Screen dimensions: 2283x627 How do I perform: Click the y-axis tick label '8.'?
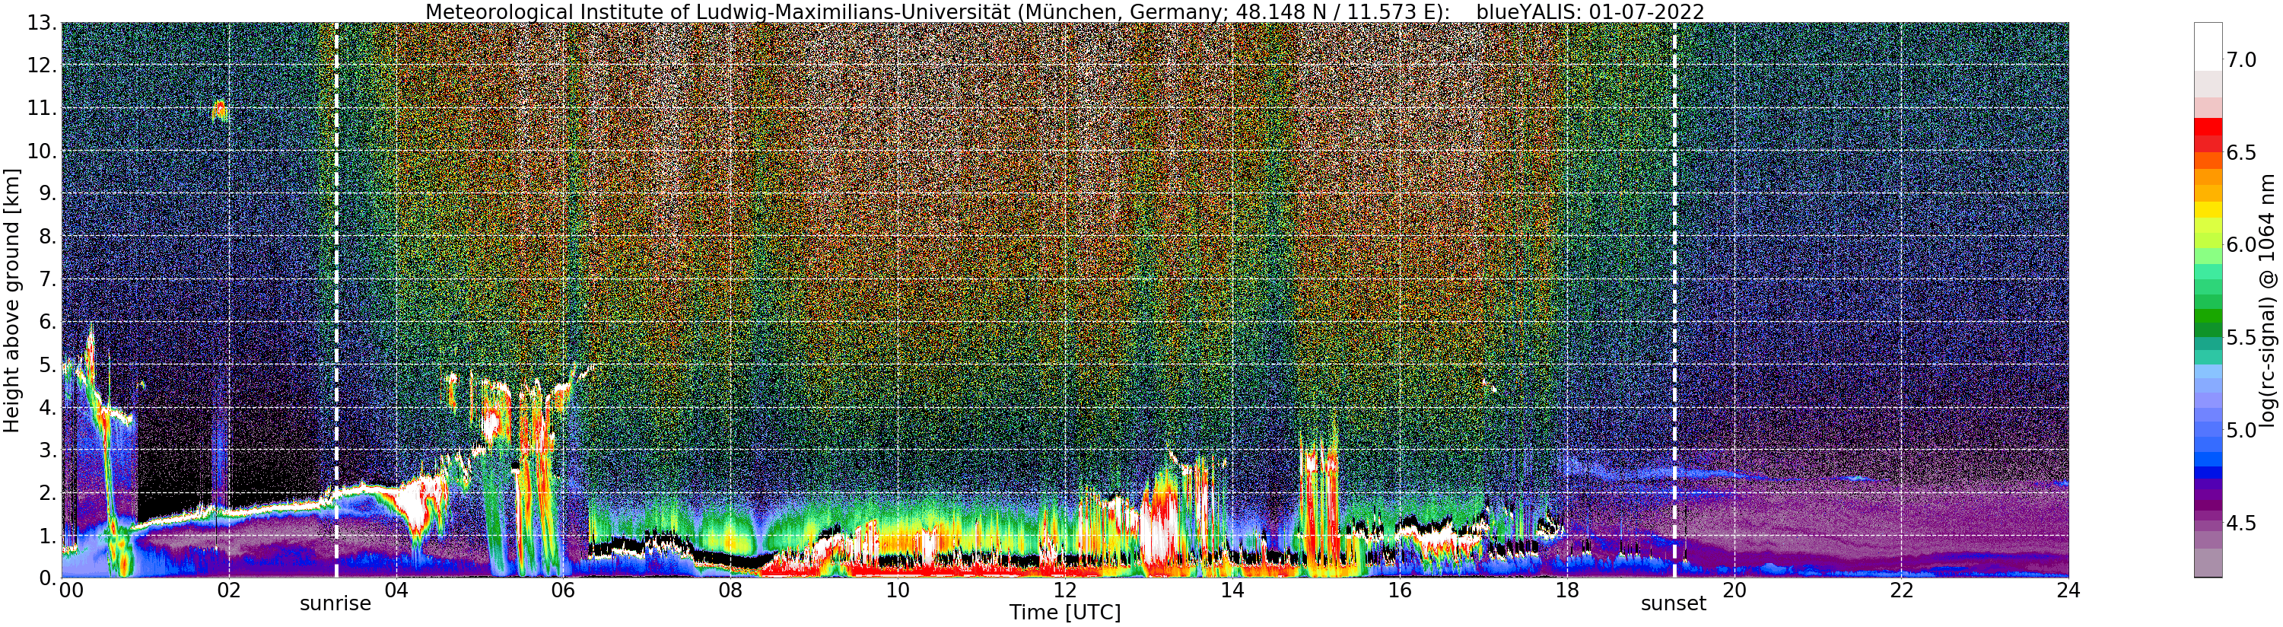point(47,237)
